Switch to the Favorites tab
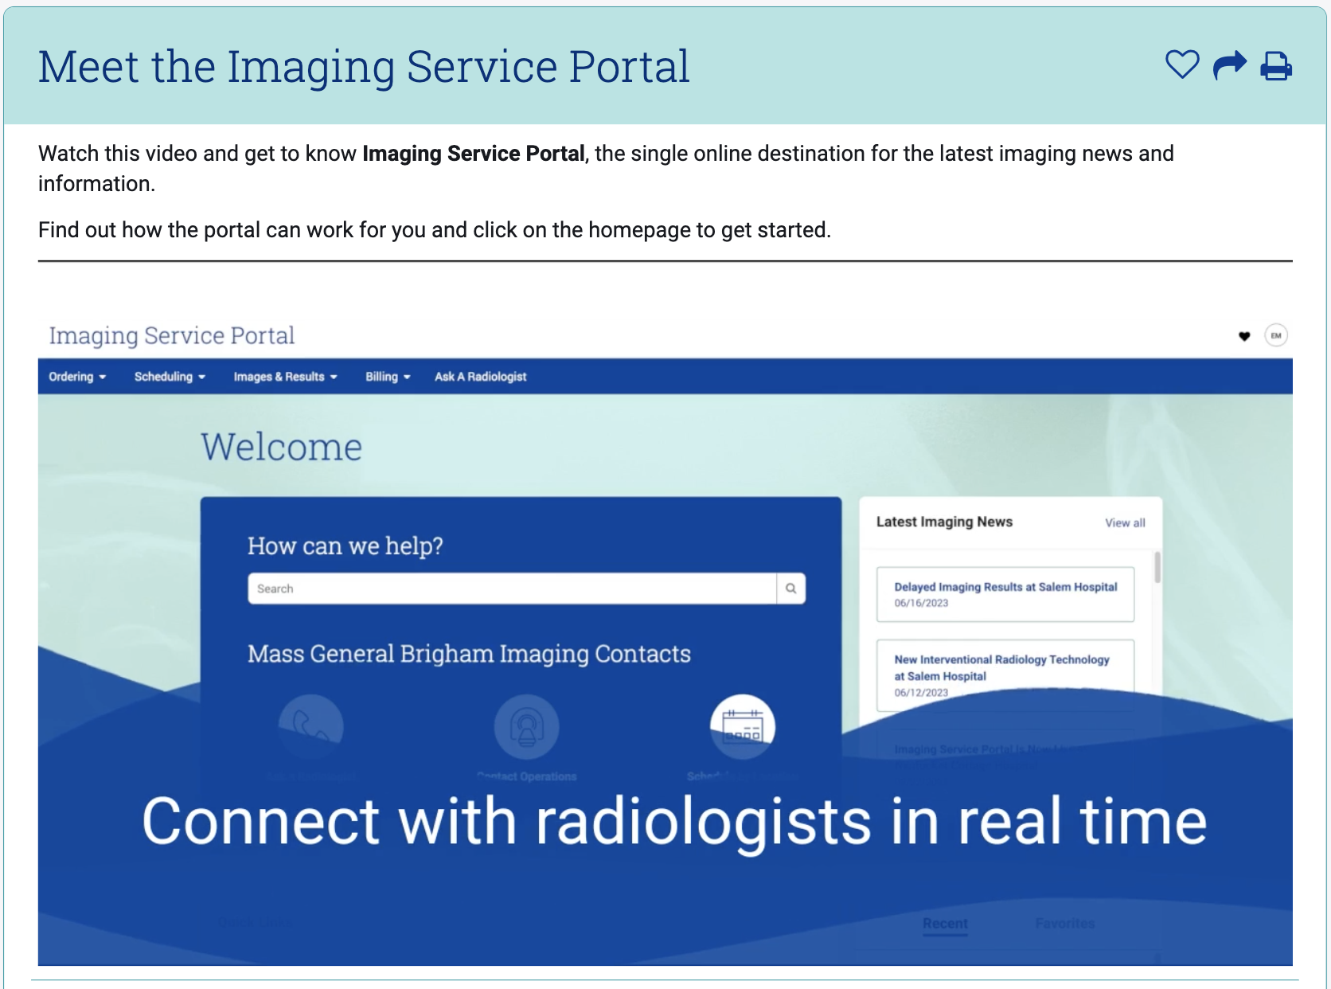The image size is (1331, 989). 1064,924
